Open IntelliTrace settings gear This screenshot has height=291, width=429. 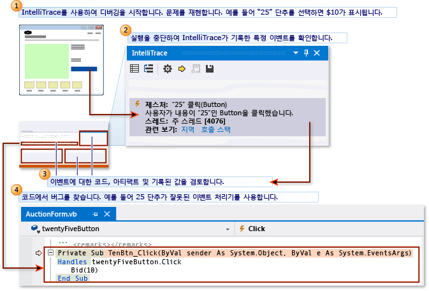(168, 69)
